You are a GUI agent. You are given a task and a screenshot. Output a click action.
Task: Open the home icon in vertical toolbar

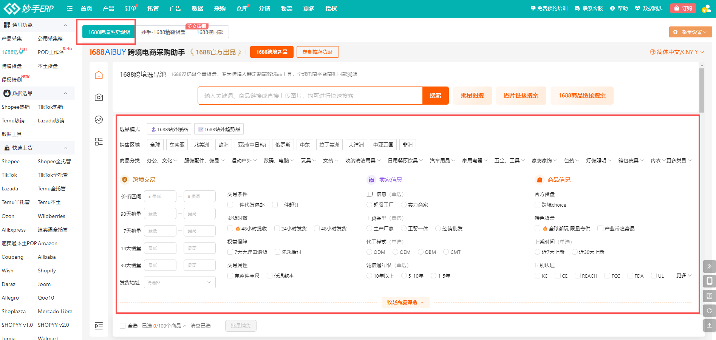99,75
